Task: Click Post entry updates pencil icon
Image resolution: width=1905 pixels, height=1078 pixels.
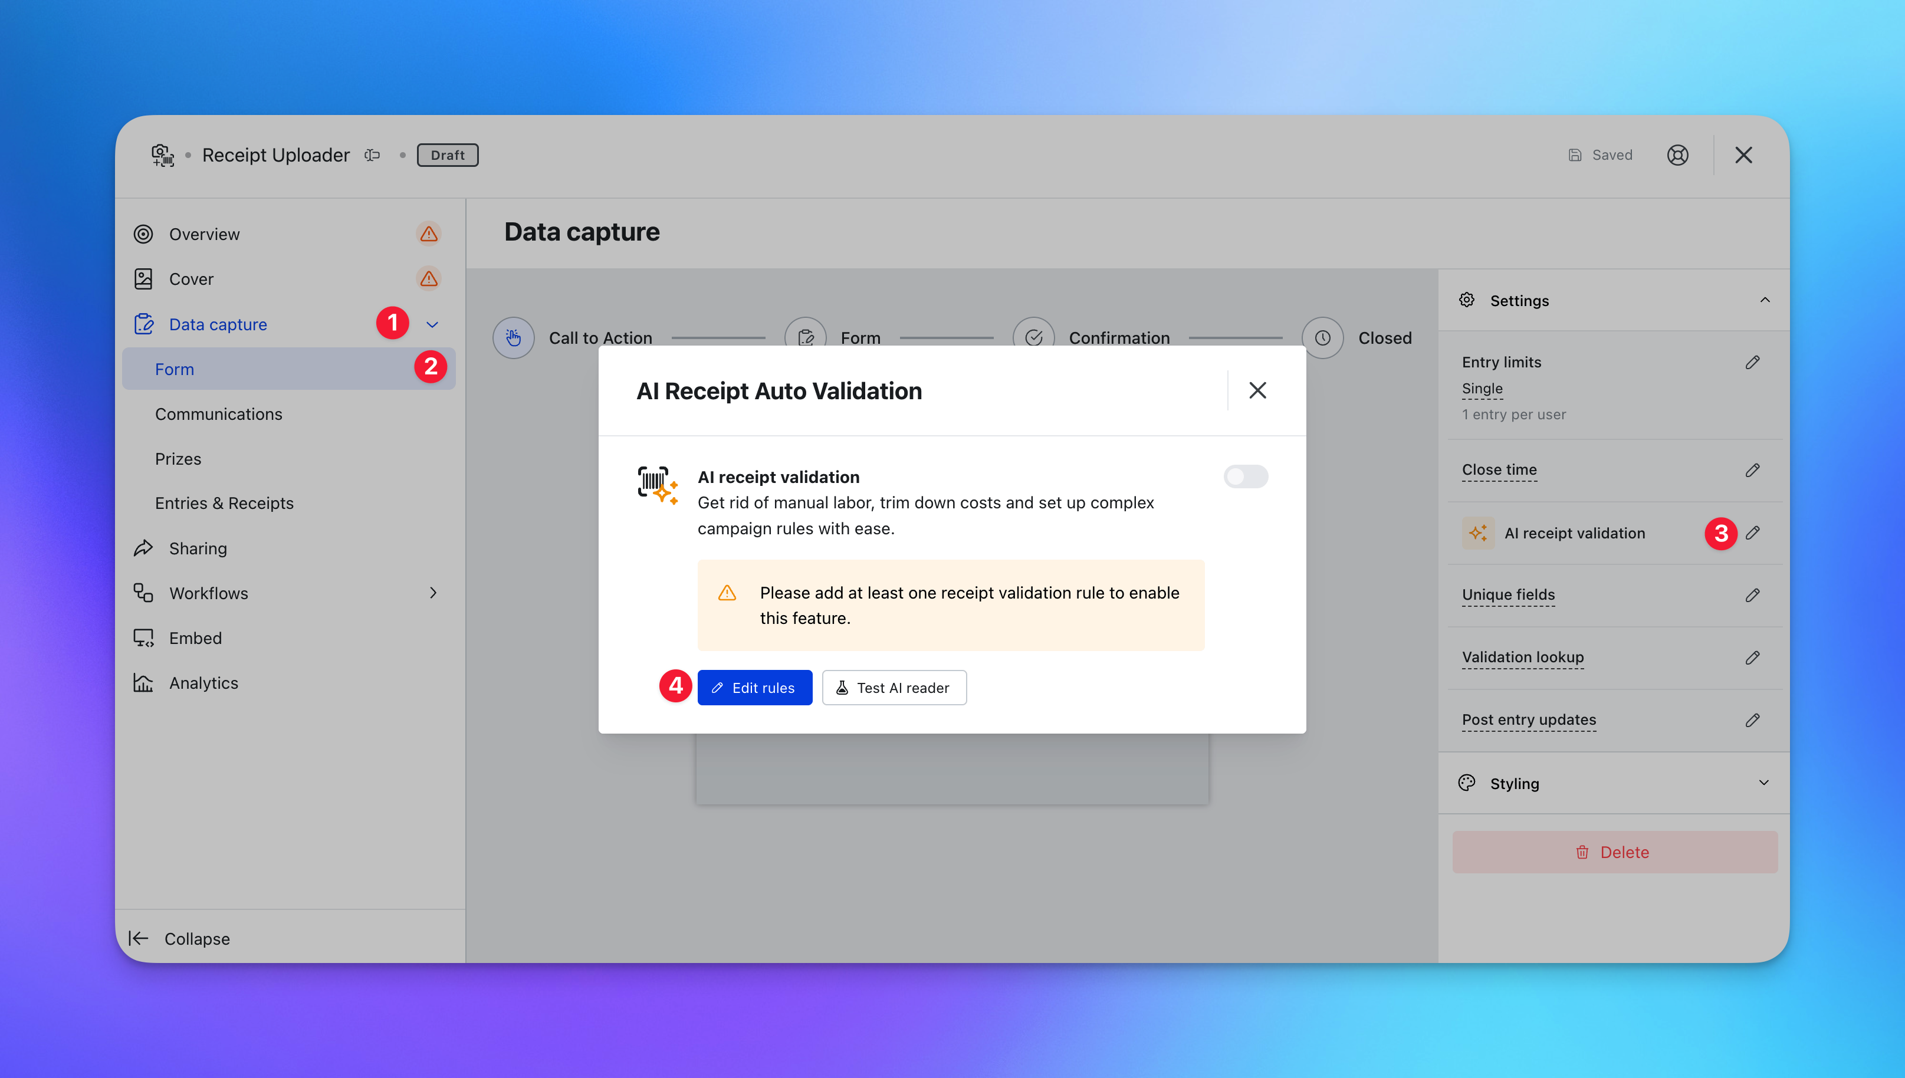Action: coord(1752,719)
